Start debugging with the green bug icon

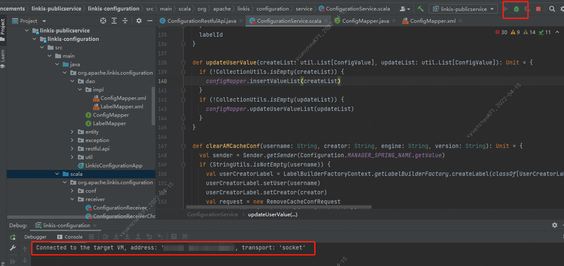516,9
